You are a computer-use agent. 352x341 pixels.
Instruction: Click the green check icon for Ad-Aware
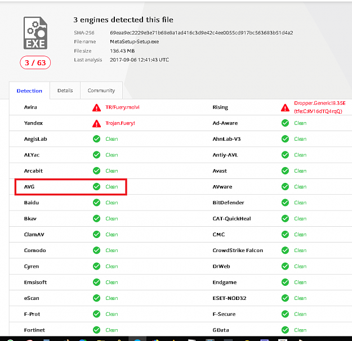285,123
